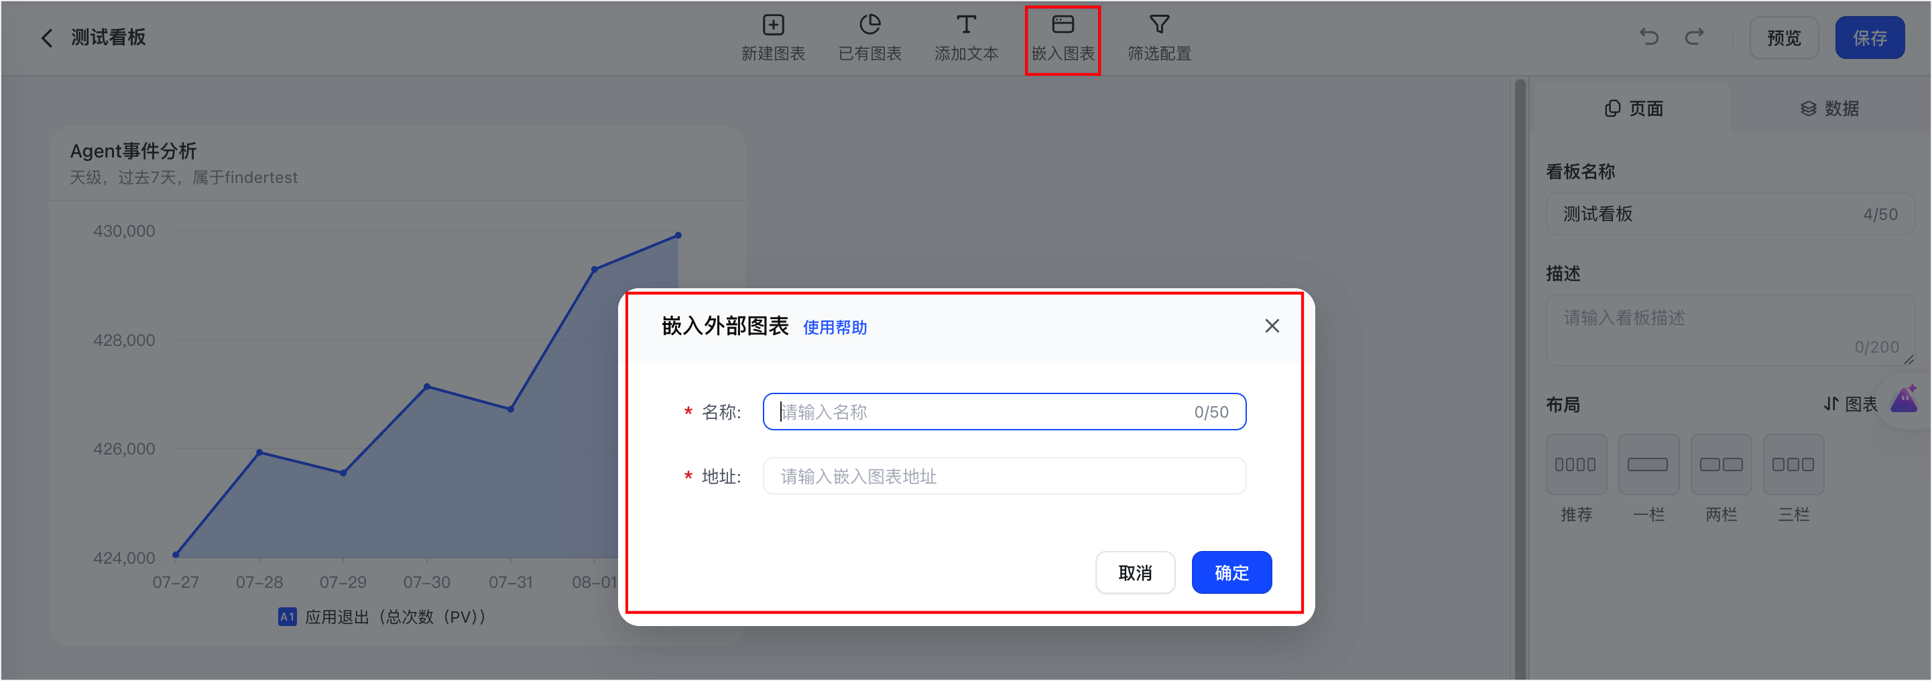Click the 图表 sort control in 布局

click(x=1850, y=404)
